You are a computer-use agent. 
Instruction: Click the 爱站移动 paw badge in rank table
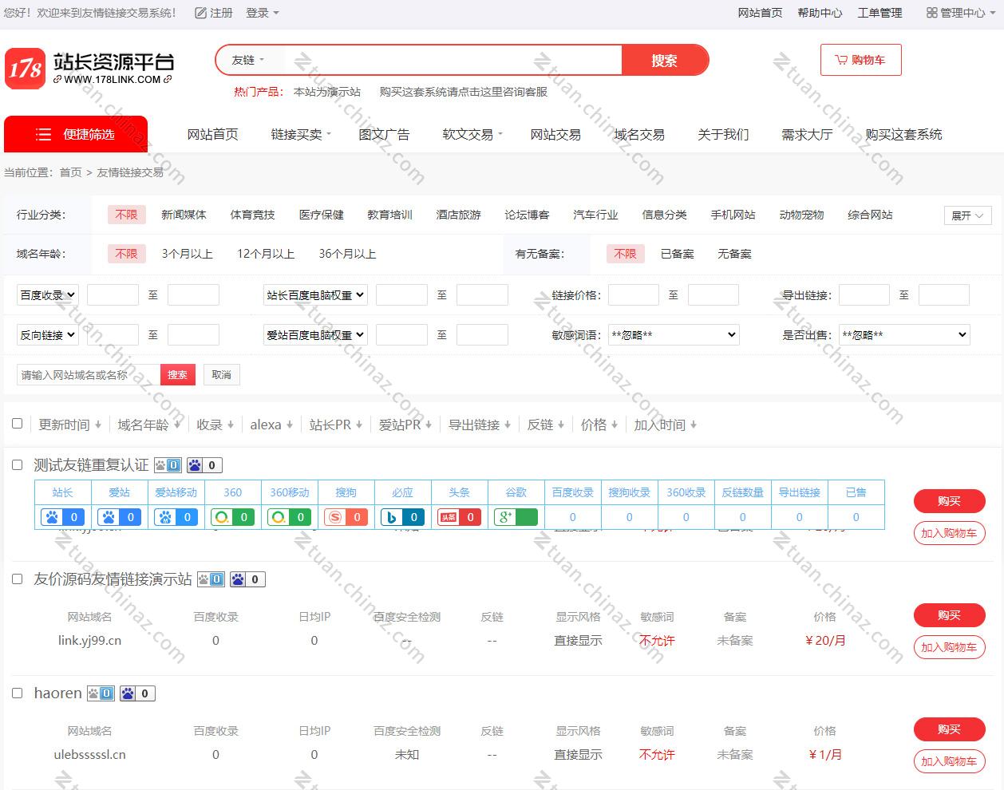[x=176, y=517]
